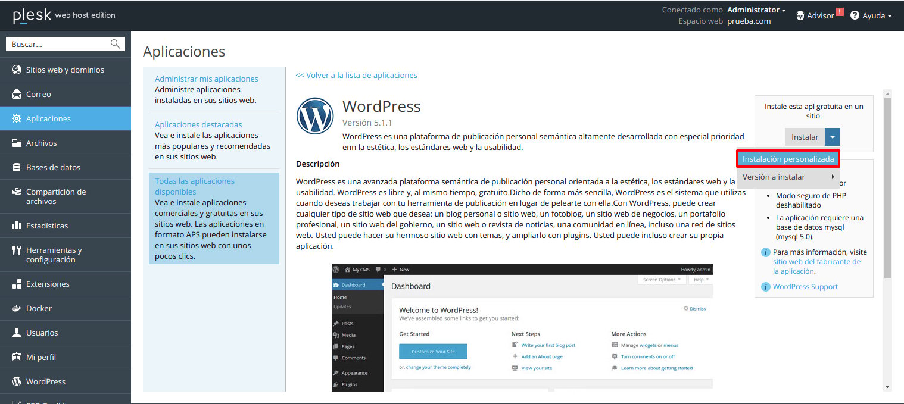Click the WordPress icon in the sidebar
This screenshot has width=904, height=404.
[x=17, y=381]
